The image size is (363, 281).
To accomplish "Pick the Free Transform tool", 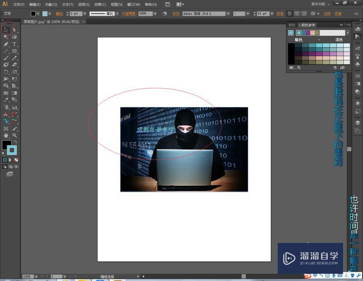I will coord(15,79).
